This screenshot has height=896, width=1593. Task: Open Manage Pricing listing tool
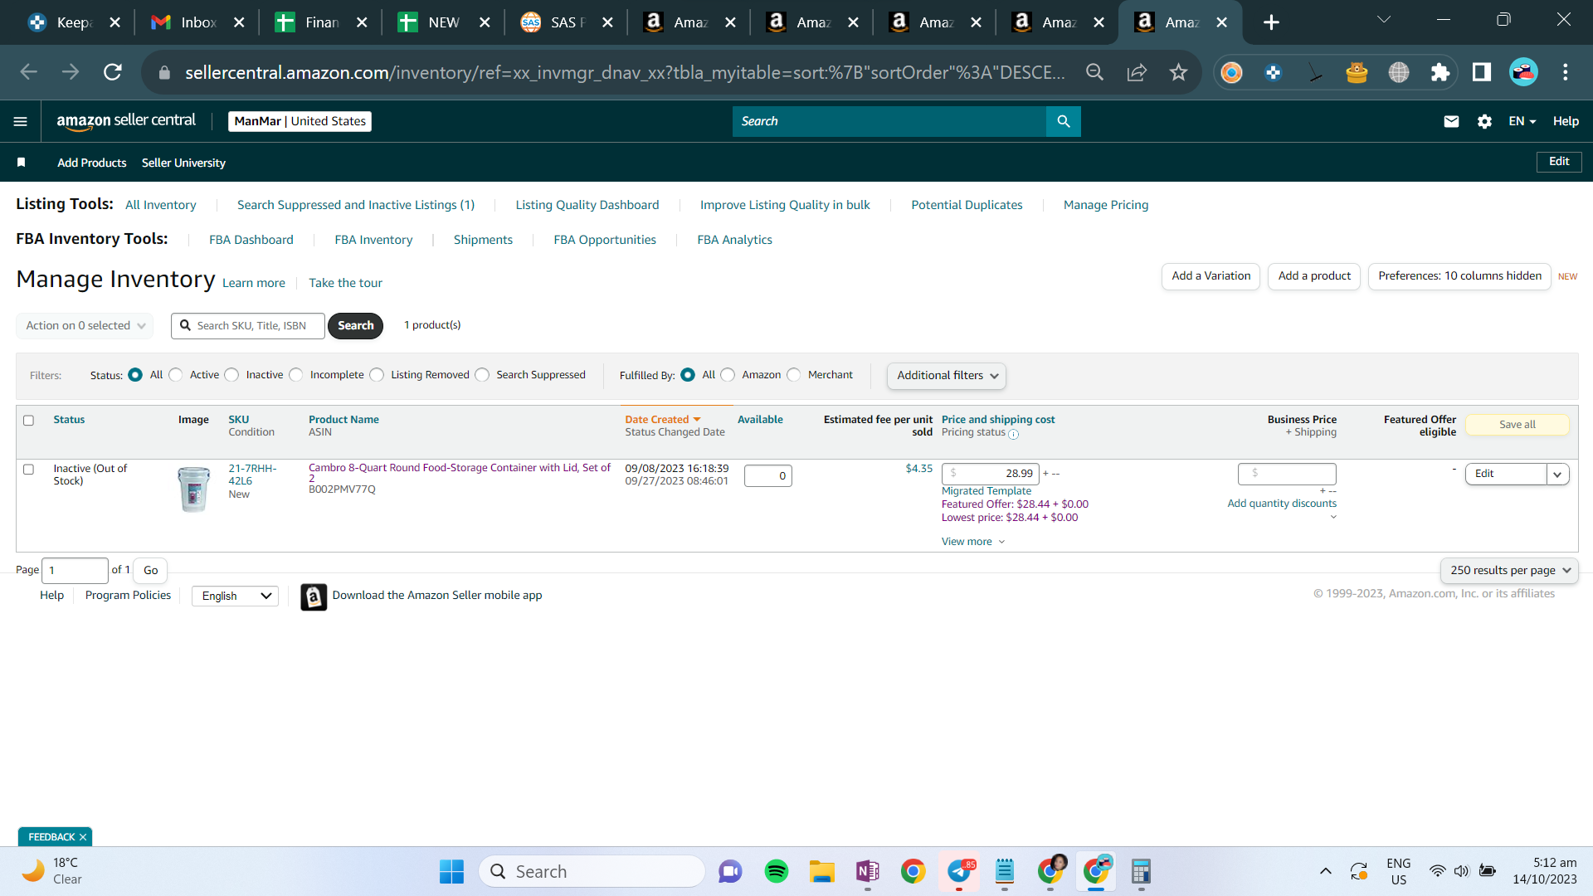click(1106, 205)
